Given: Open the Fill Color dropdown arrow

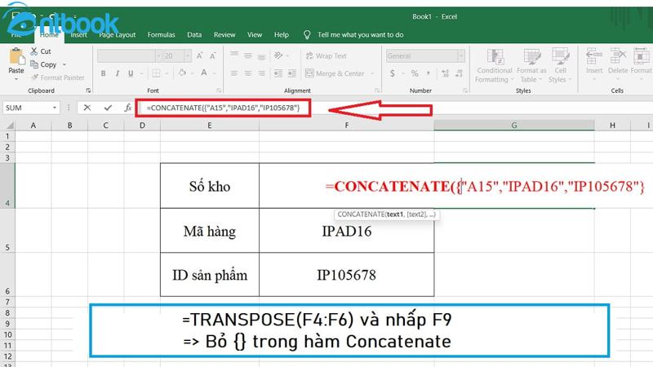Looking at the screenshot, I should click(x=192, y=73).
